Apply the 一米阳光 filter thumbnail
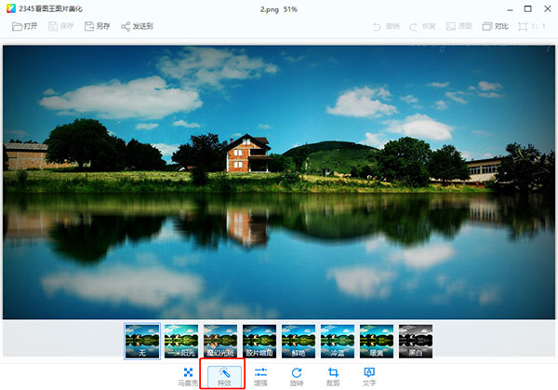This screenshot has height=390, width=558. 181,342
